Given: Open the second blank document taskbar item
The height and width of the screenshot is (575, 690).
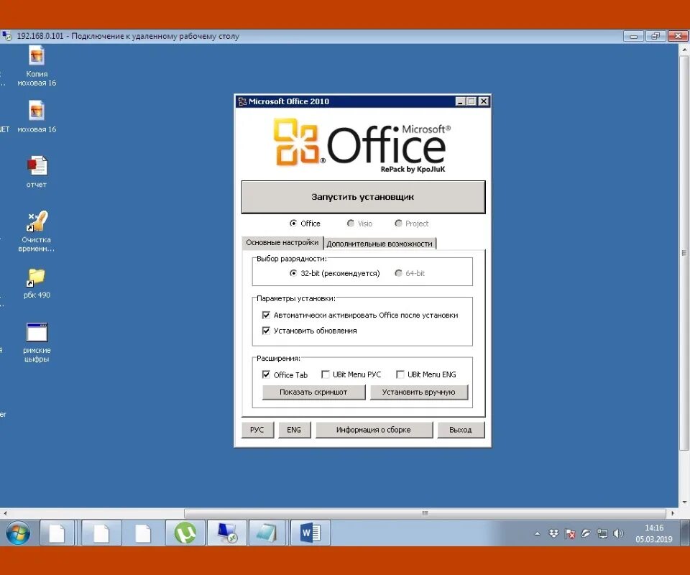Looking at the screenshot, I should [x=101, y=533].
